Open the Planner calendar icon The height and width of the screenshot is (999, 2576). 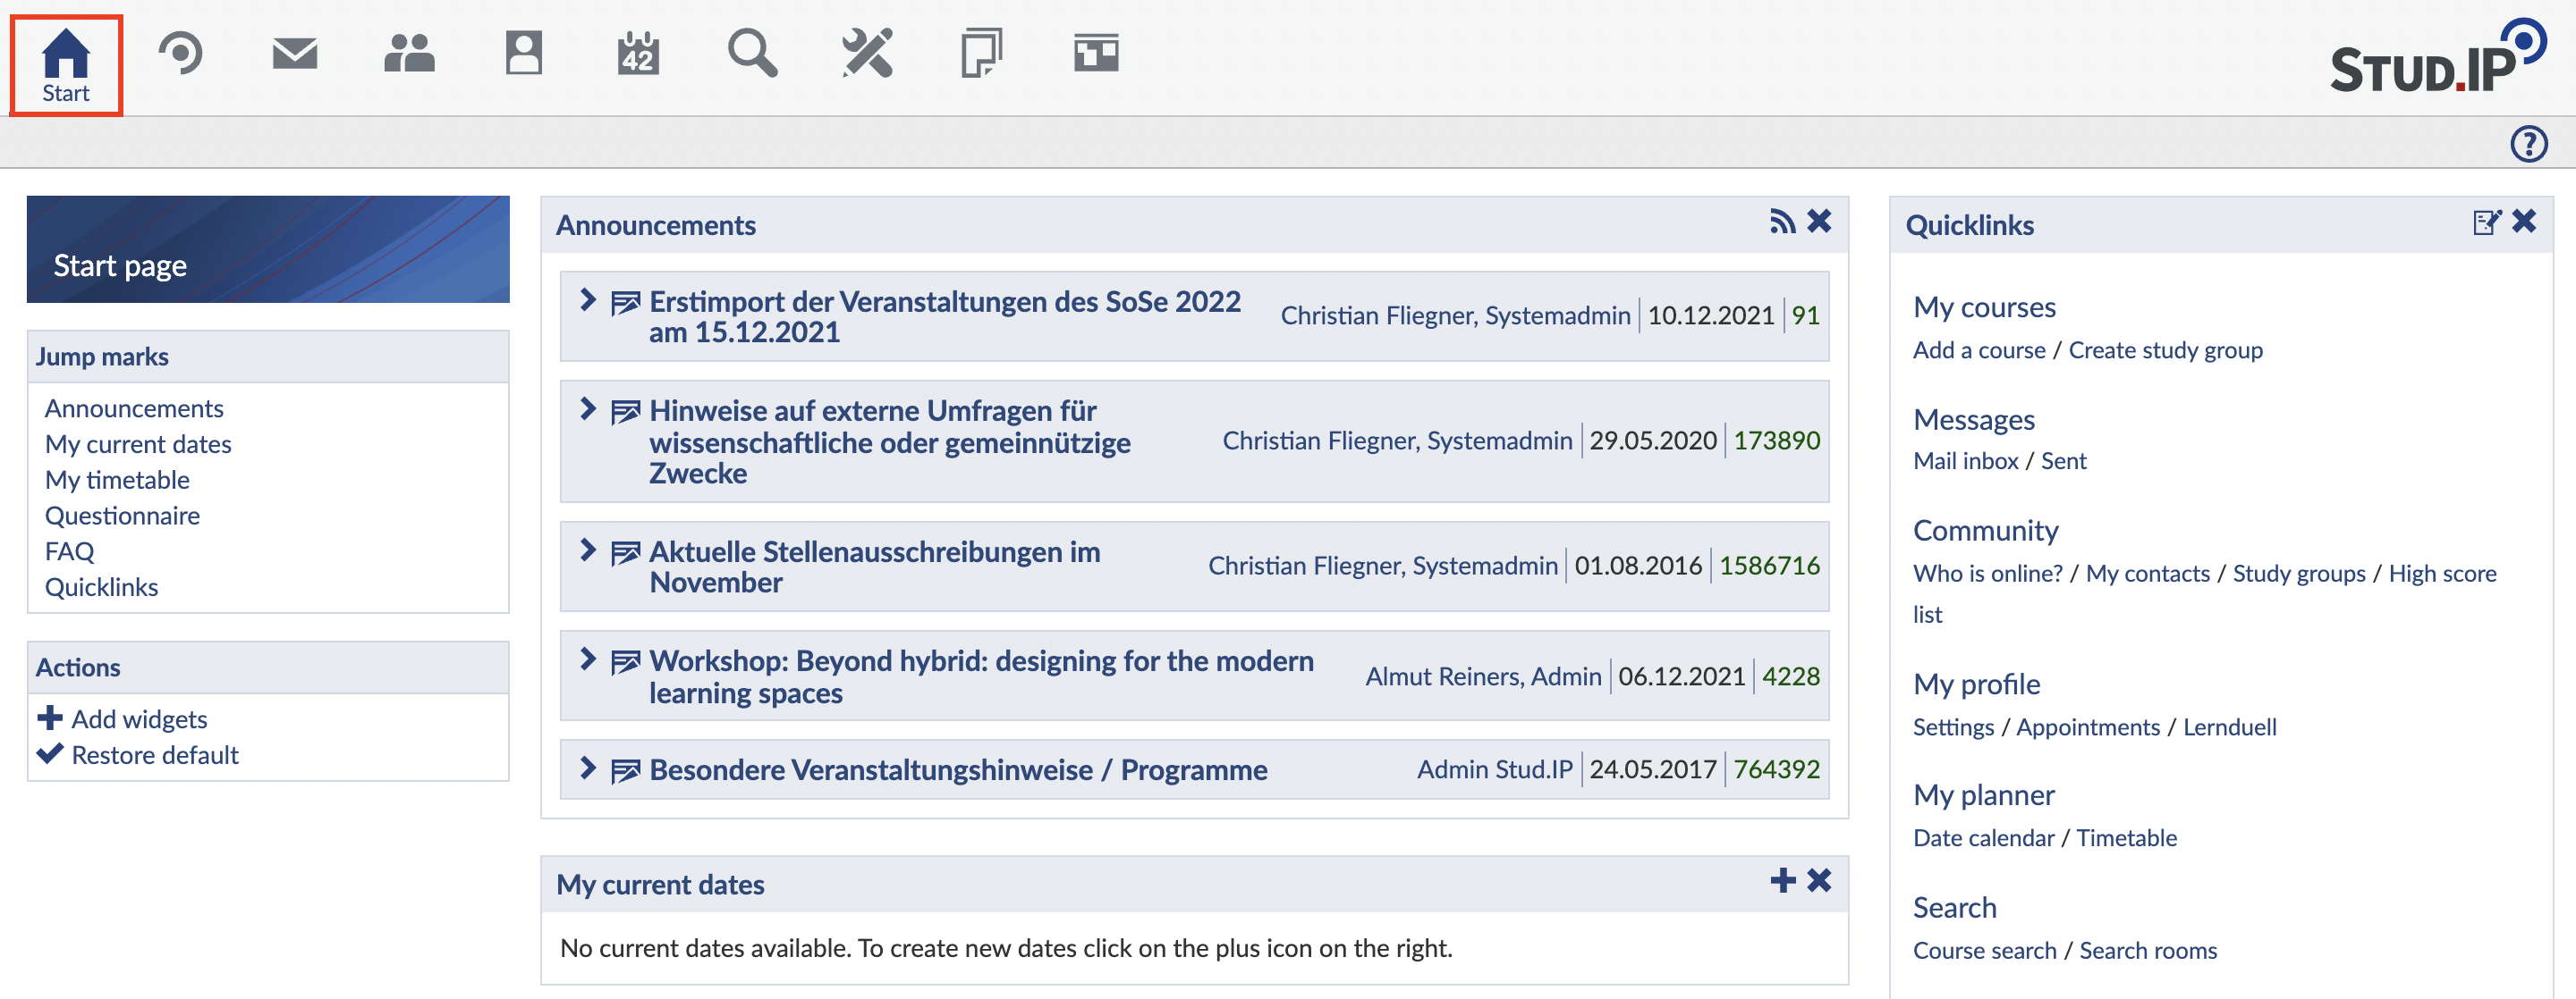(638, 53)
